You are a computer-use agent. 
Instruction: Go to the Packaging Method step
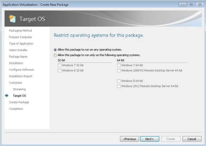pos(20,31)
